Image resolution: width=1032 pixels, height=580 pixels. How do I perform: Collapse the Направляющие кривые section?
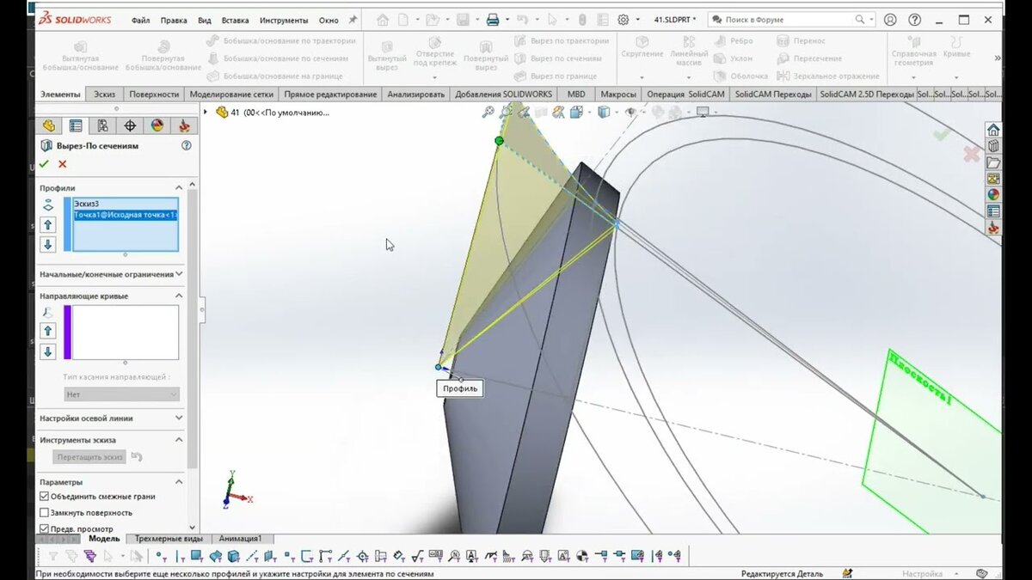tap(179, 296)
